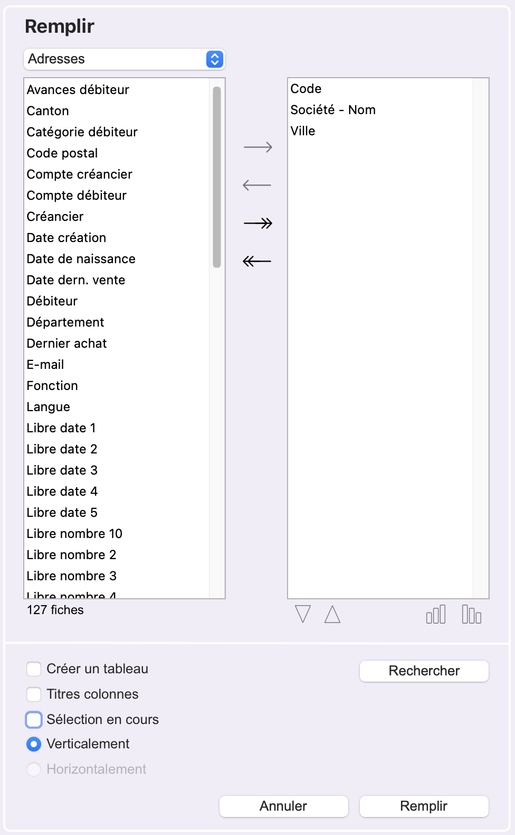Select the Verticalement radio button
This screenshot has height=835, width=515.
(34, 744)
